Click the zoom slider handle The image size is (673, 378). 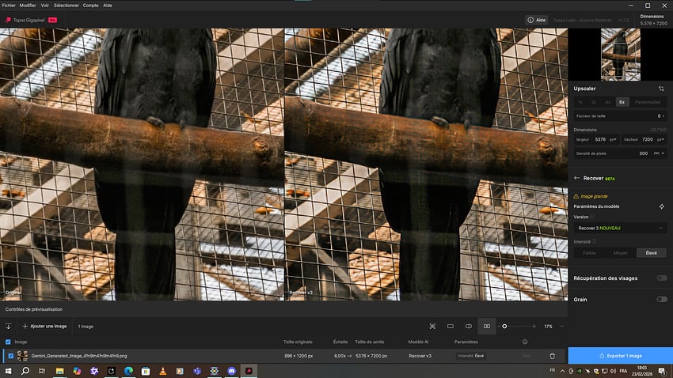pyautogui.click(x=504, y=326)
